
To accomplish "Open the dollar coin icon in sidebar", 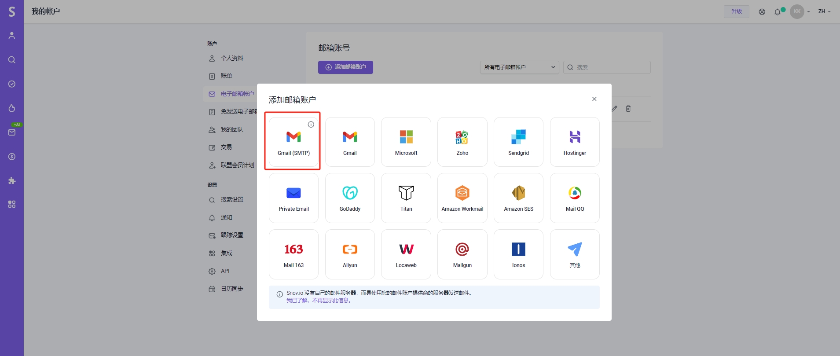I will pos(12,157).
